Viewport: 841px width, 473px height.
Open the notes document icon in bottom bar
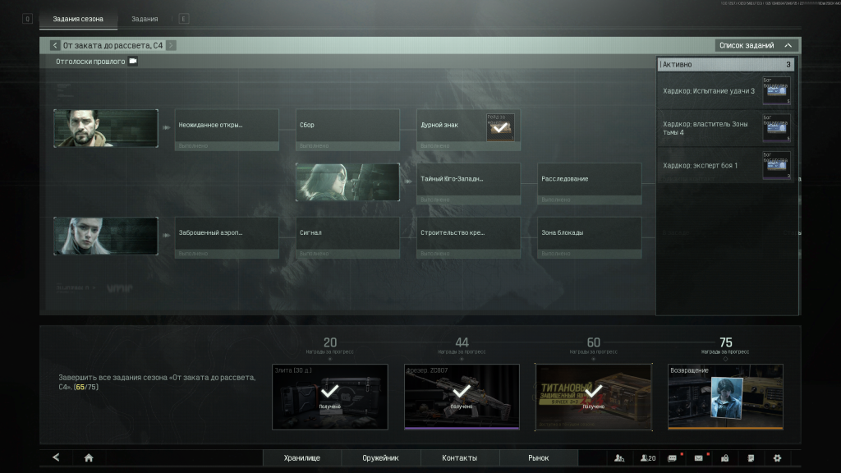click(x=751, y=458)
